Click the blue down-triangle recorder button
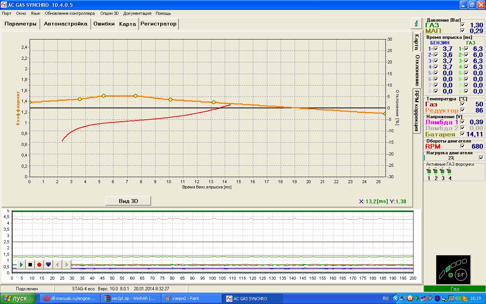Image resolution: width=486 pixels, height=304 pixels. pyautogui.click(x=48, y=264)
